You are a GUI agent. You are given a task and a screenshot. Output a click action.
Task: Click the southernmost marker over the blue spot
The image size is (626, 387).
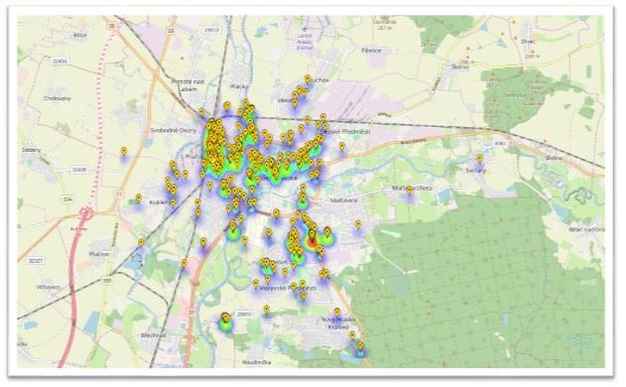tap(360, 346)
